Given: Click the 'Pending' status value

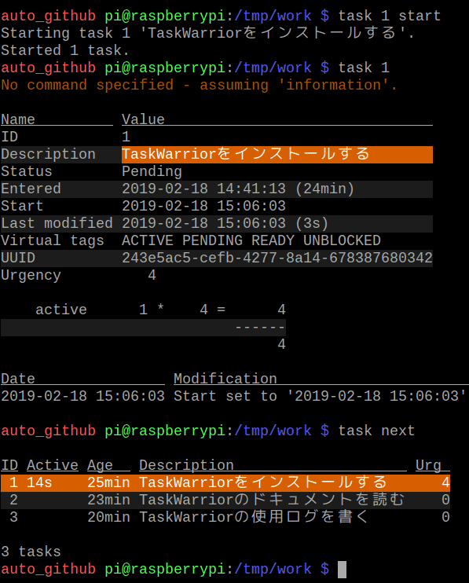Looking at the screenshot, I should point(152,171).
